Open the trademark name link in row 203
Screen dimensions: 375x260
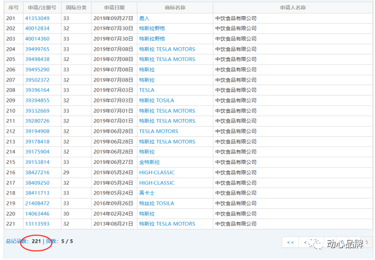(x=152, y=39)
